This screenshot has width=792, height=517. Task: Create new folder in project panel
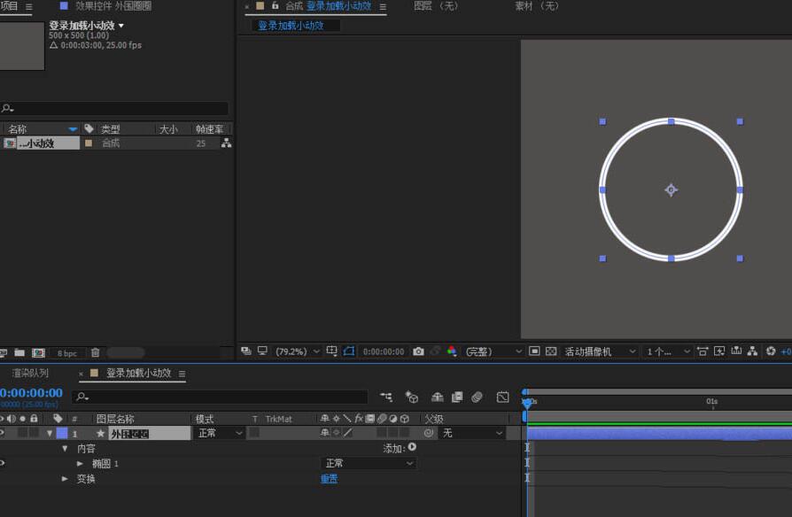(x=19, y=352)
